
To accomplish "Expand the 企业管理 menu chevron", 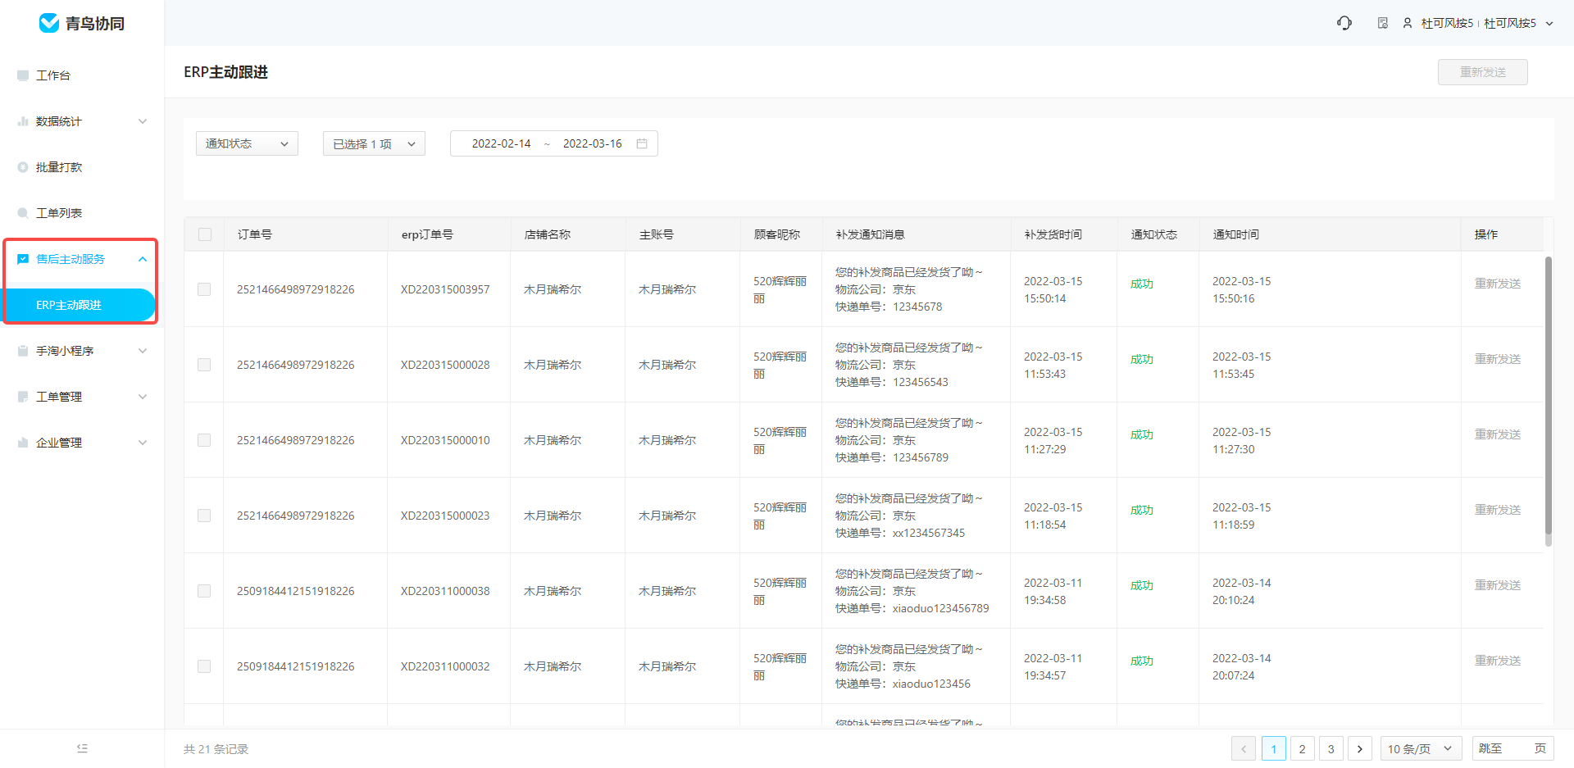I will [x=143, y=443].
